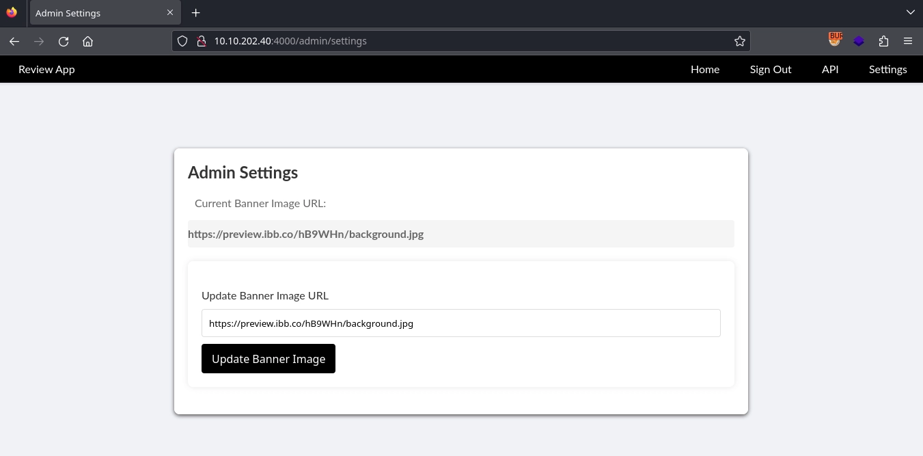Viewport: 923px width, 456px height.
Task: Open a new browser tab
Action: (x=196, y=13)
